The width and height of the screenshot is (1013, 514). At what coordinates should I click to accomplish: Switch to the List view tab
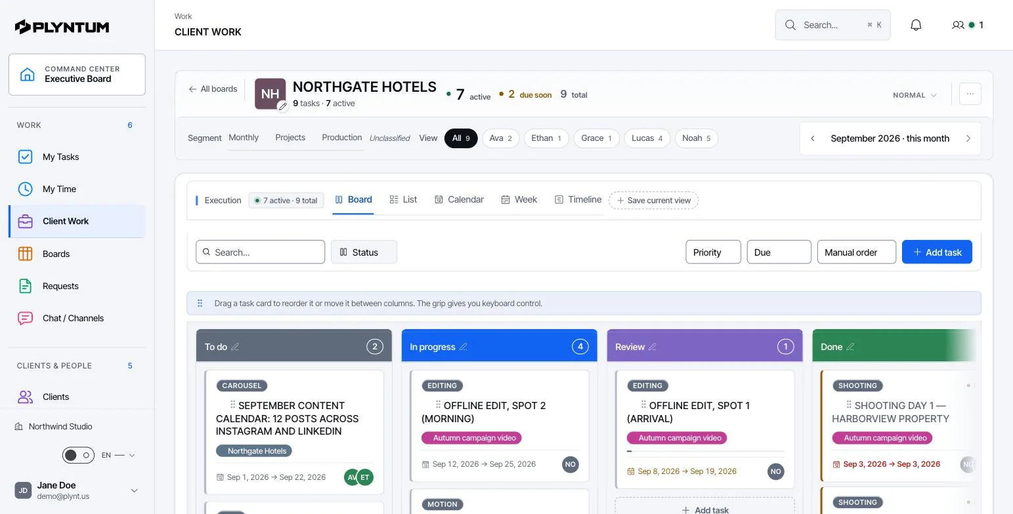(403, 200)
